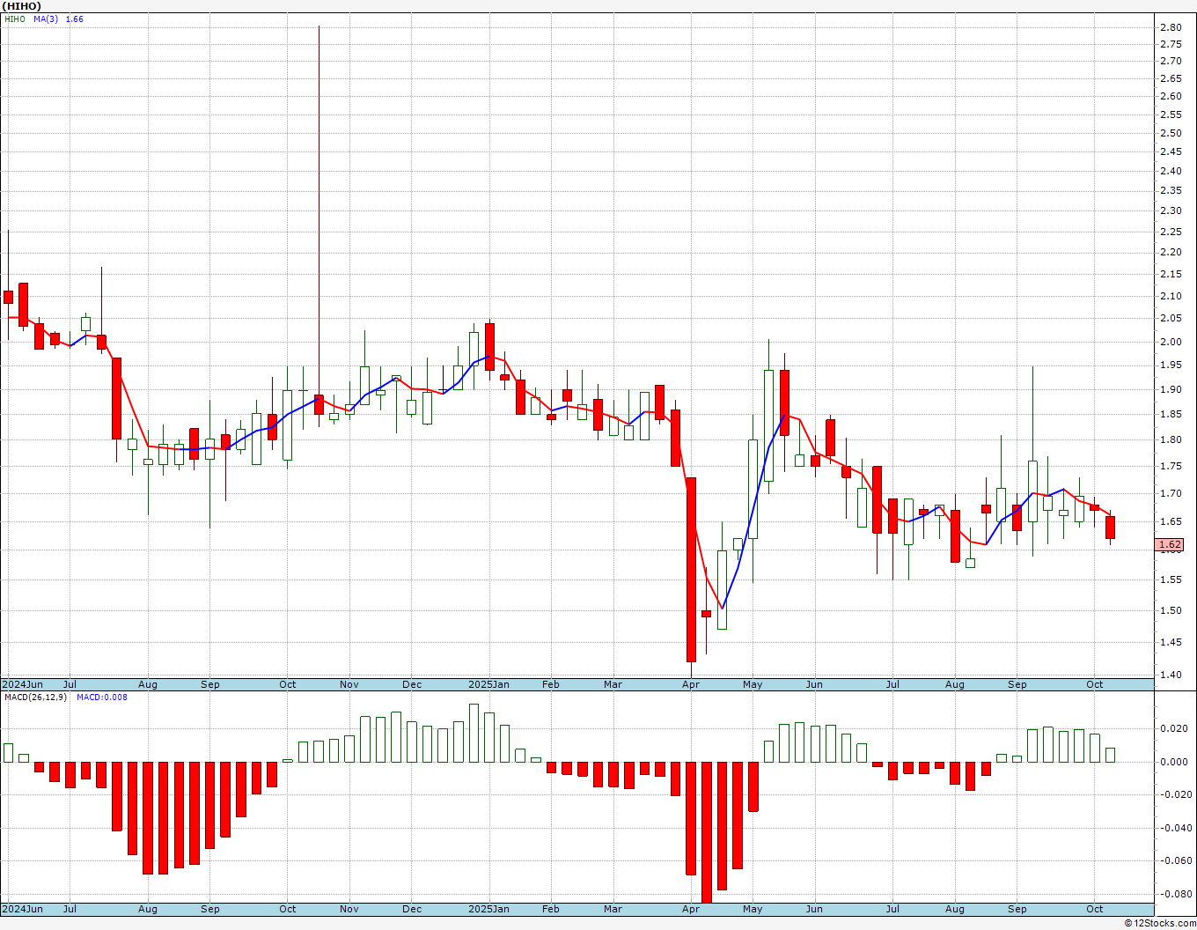Click the 1.50 price axis label
The width and height of the screenshot is (1197, 930).
click(1171, 611)
